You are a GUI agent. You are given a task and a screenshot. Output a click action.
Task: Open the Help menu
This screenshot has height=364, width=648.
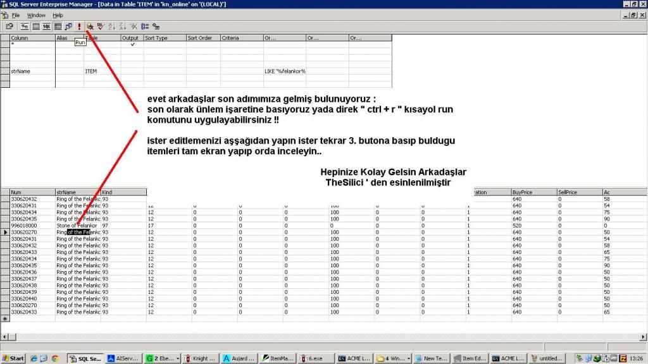click(58, 15)
